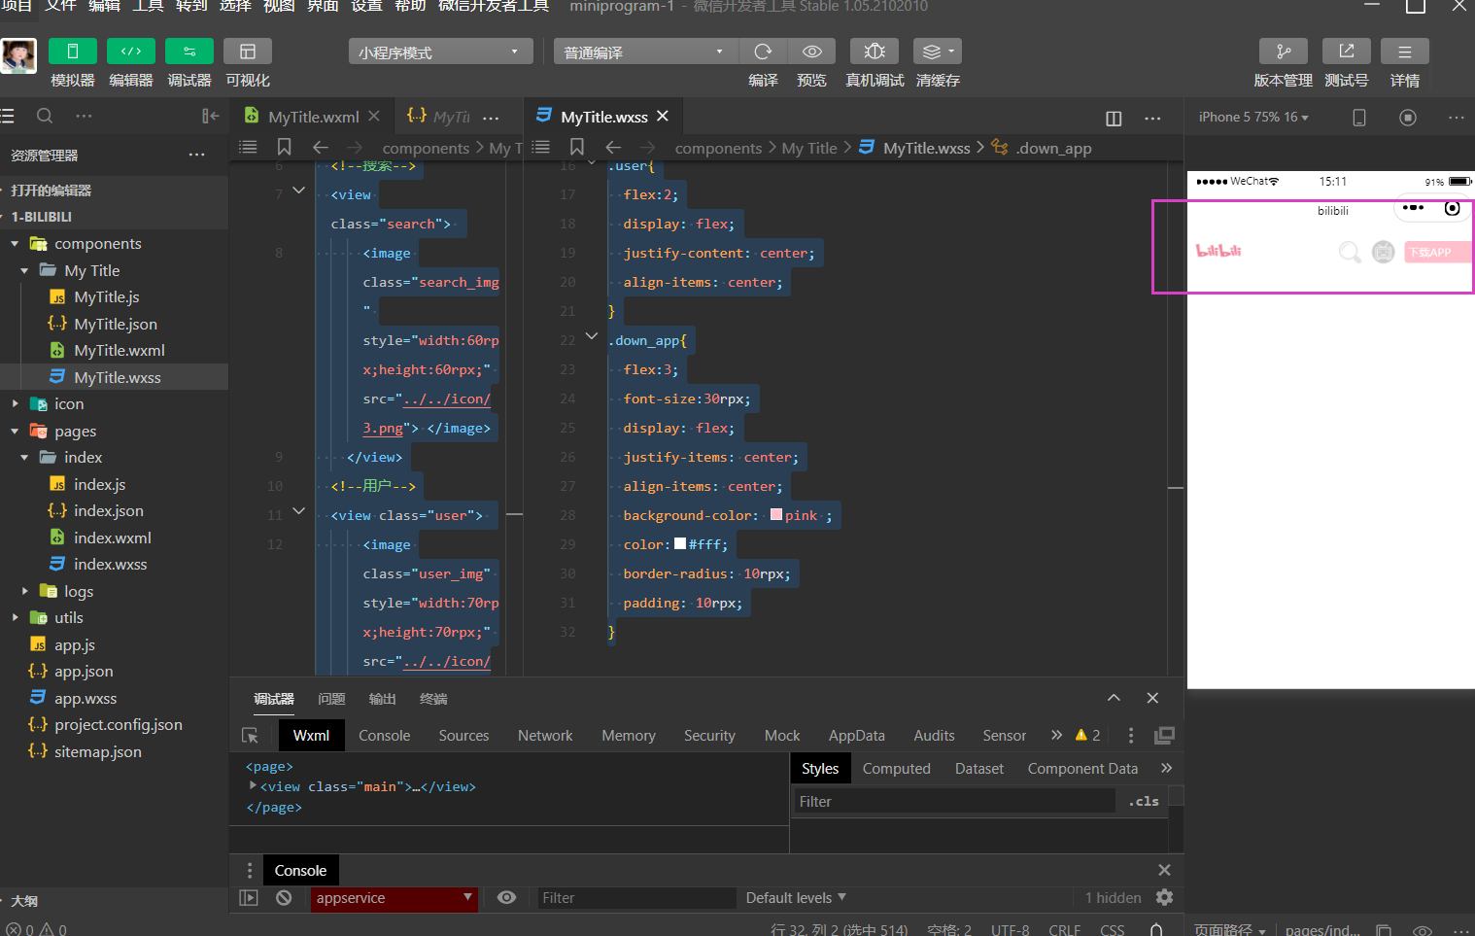This screenshot has width=1475, height=936.
Task: Close the Console drawer
Action: click(1164, 870)
